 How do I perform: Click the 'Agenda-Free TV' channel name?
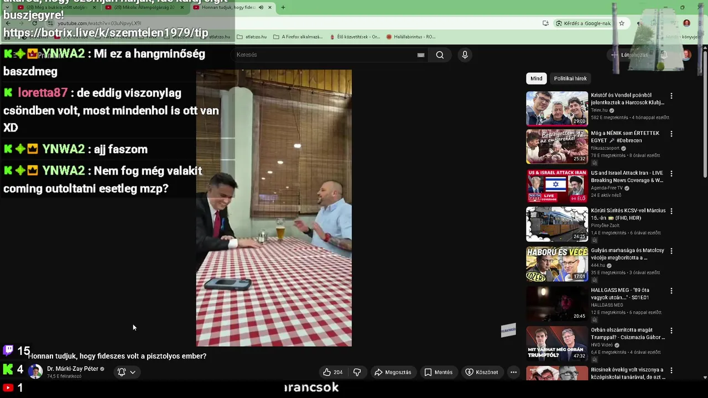[x=607, y=188]
